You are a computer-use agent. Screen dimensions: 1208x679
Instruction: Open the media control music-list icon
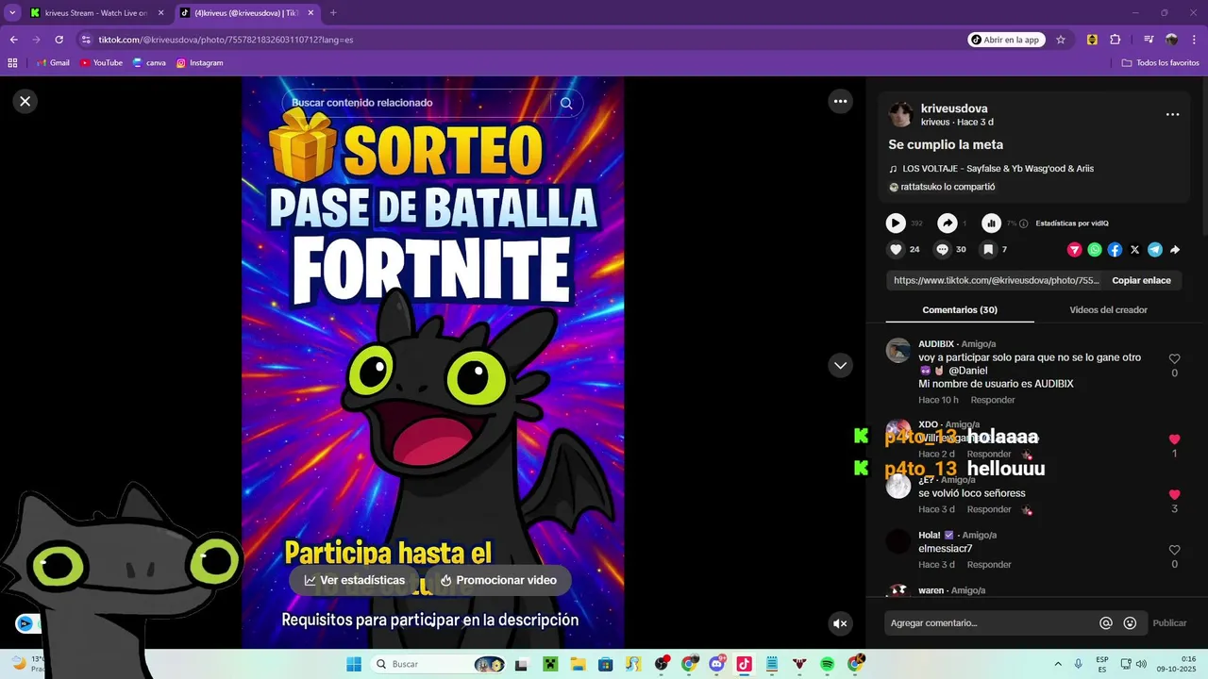[x=1149, y=40]
